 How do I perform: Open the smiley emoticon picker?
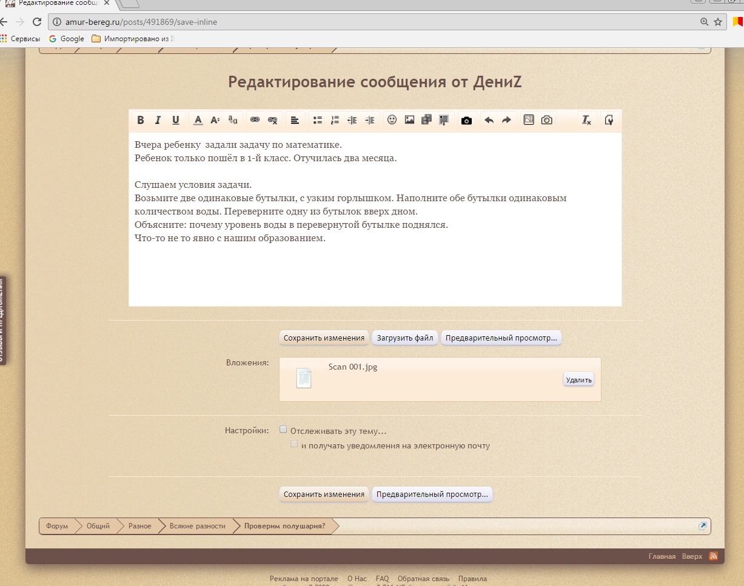[x=392, y=120]
